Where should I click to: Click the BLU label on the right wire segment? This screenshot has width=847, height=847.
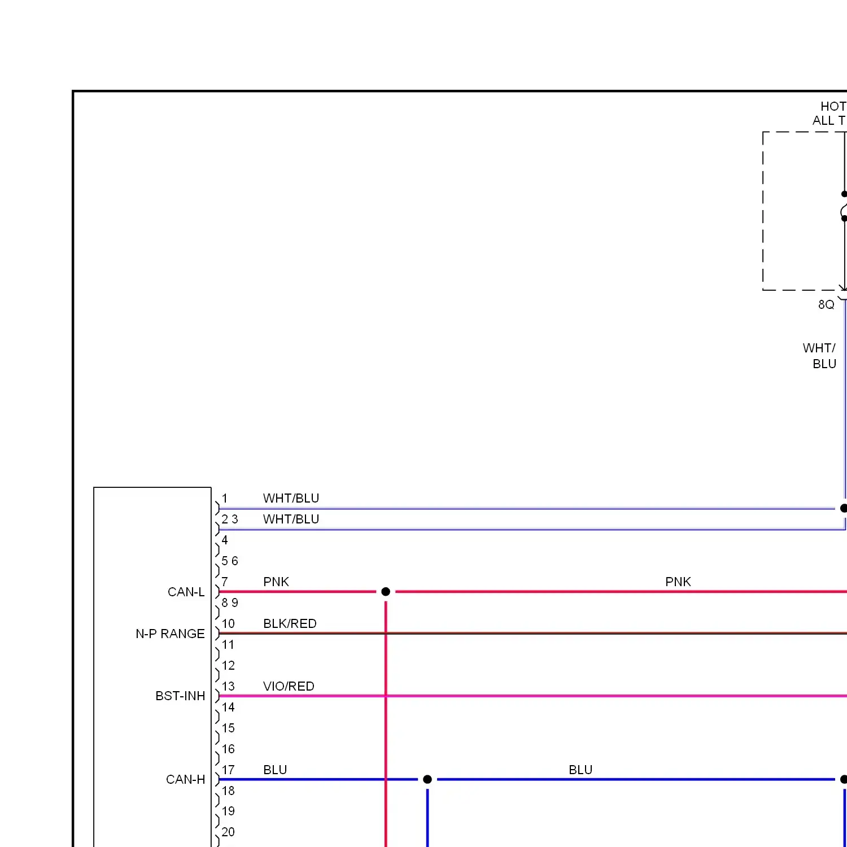pos(580,770)
